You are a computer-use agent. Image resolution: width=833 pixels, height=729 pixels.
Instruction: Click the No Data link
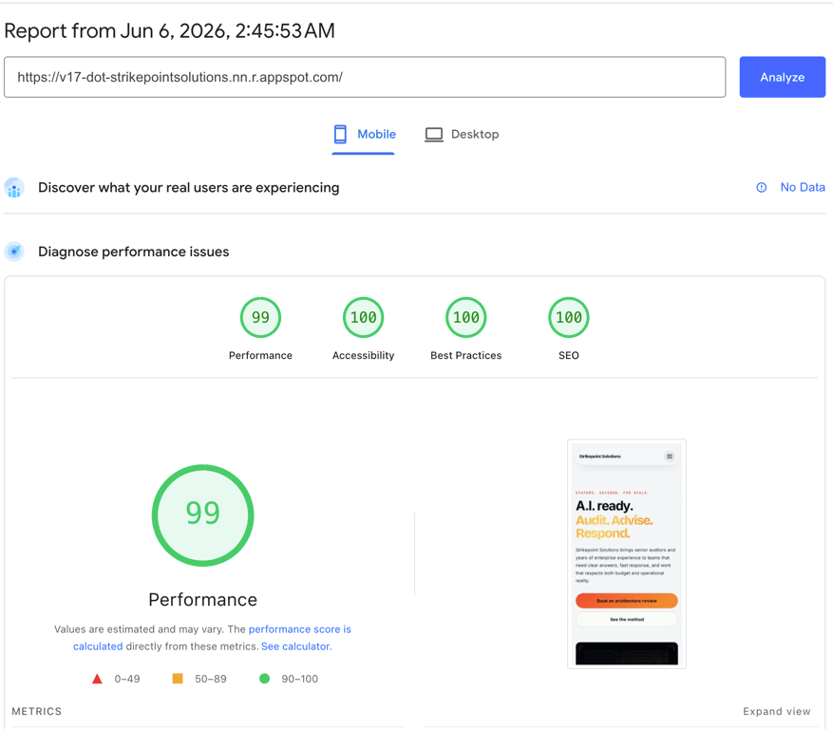(x=803, y=187)
